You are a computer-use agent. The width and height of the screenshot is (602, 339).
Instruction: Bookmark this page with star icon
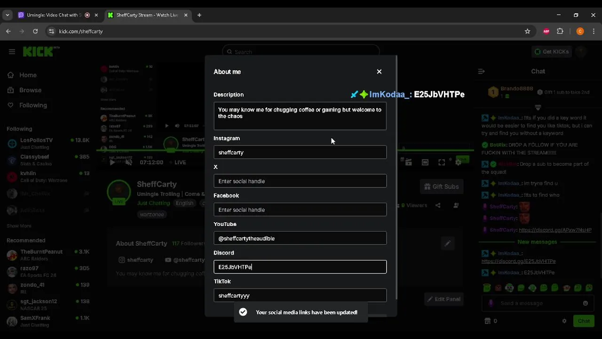coord(527,31)
